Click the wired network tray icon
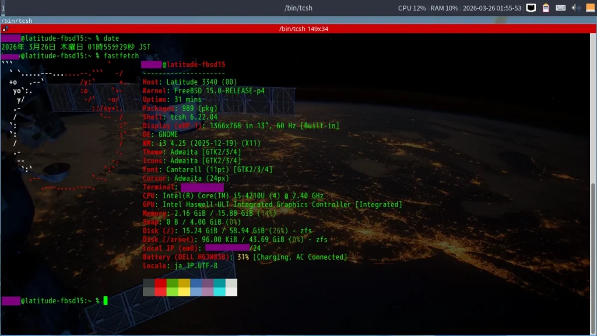 [x=531, y=8]
